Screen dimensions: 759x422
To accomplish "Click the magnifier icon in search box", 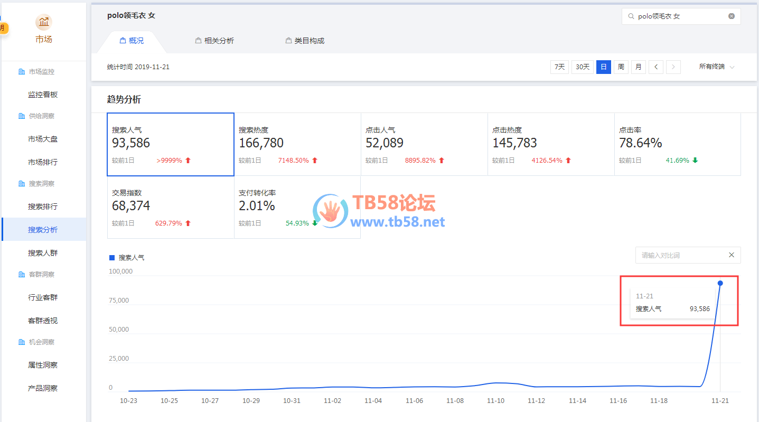I will 631,16.
